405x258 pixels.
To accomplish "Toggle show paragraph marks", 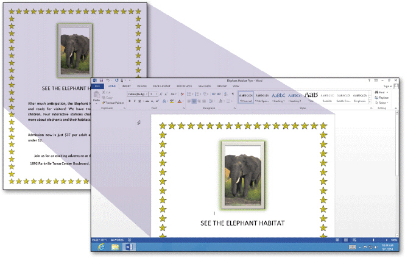I will tap(233, 94).
